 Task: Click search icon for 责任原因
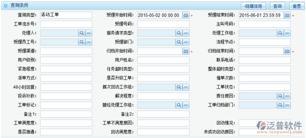tap(280, 96)
